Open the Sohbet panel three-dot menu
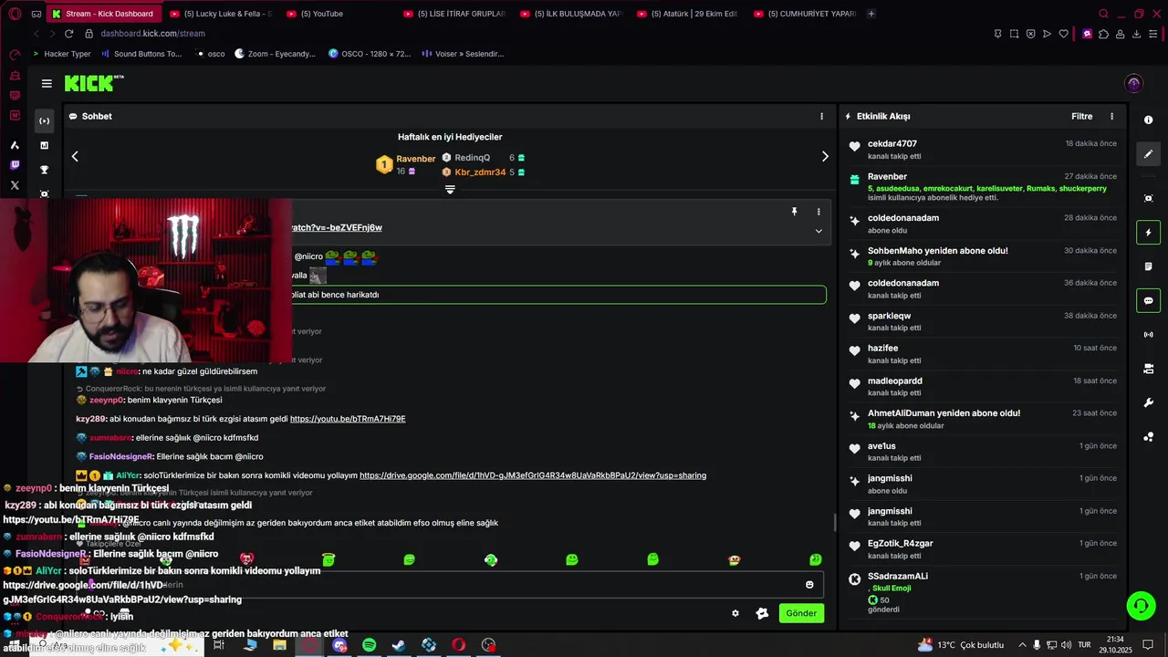1168x657 pixels. click(x=821, y=117)
